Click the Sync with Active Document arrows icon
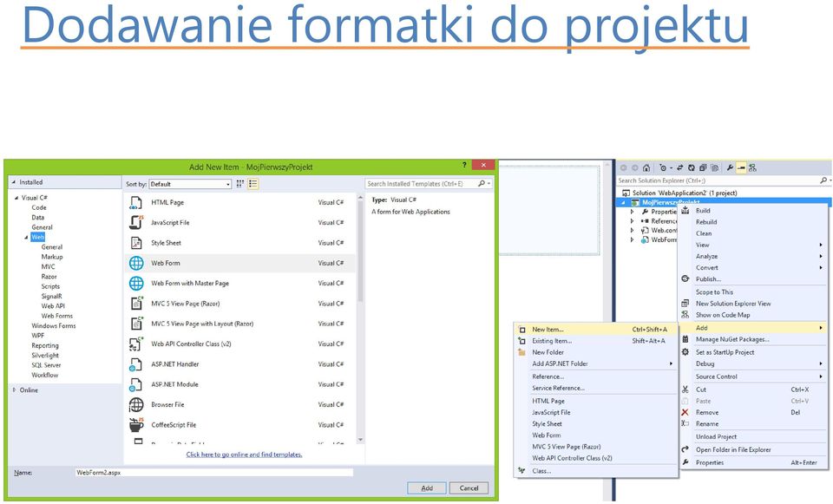Image resolution: width=833 pixels, height=504 pixels. (x=679, y=167)
